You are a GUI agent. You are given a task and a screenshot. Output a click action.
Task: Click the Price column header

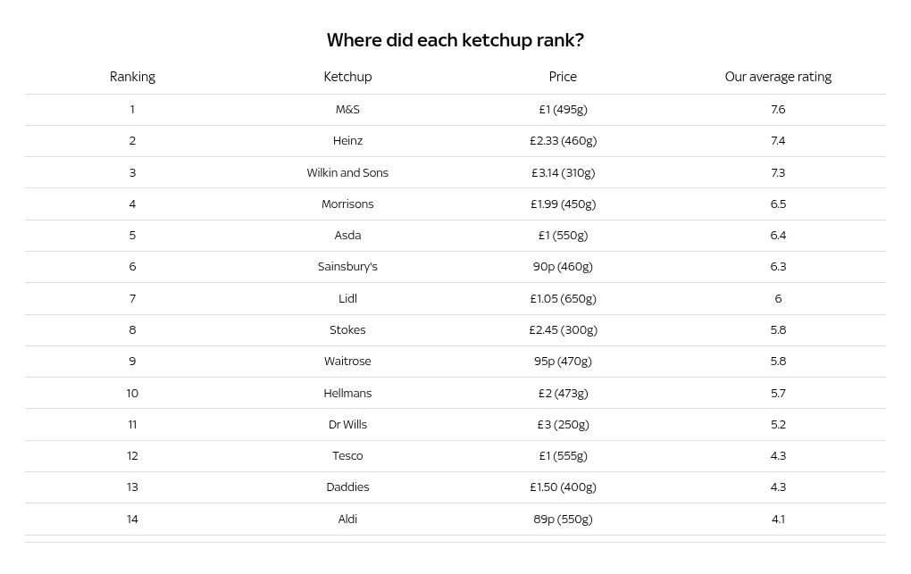(x=563, y=77)
